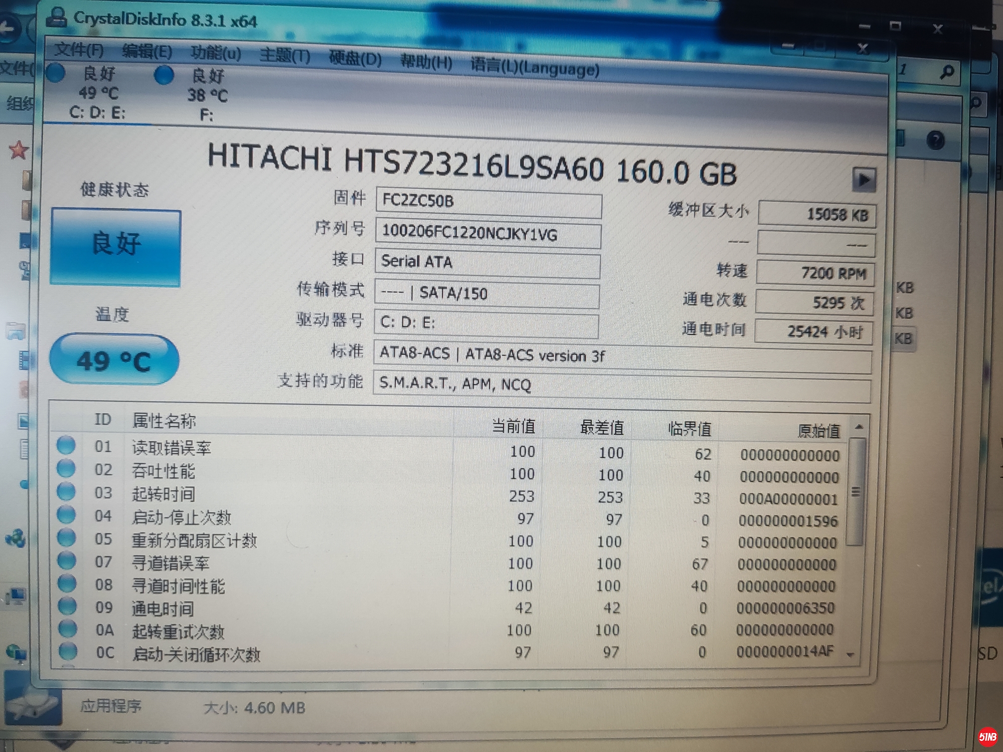Viewport: 1003px width, 752px height.
Task: Click the status icon of row 02 吞吐性能
Action: [x=66, y=468]
